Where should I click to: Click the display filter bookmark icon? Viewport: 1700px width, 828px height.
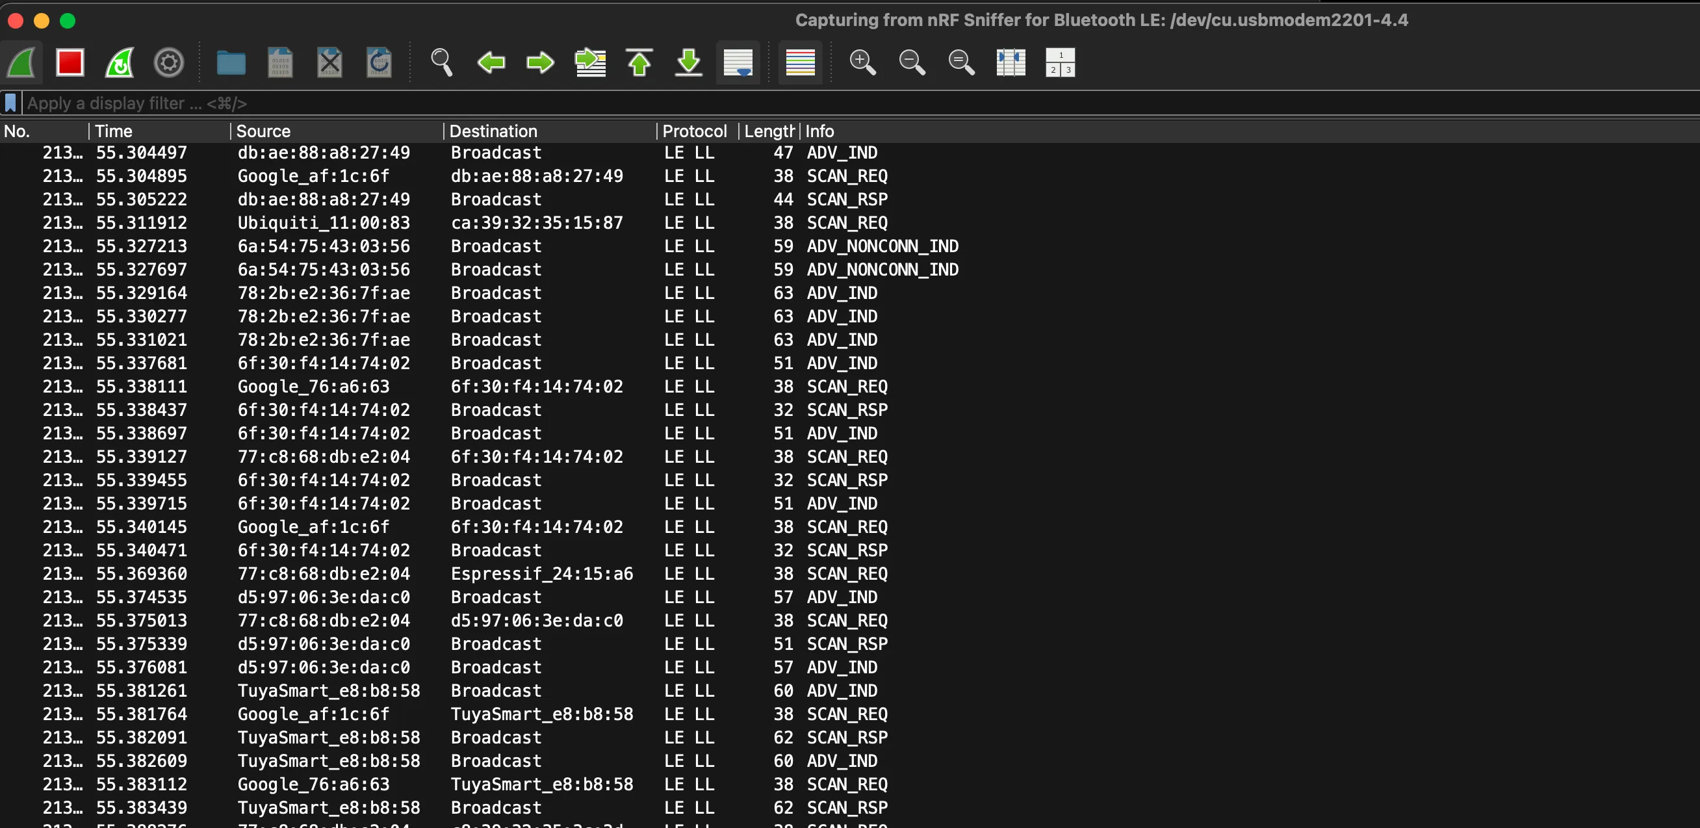tap(10, 103)
